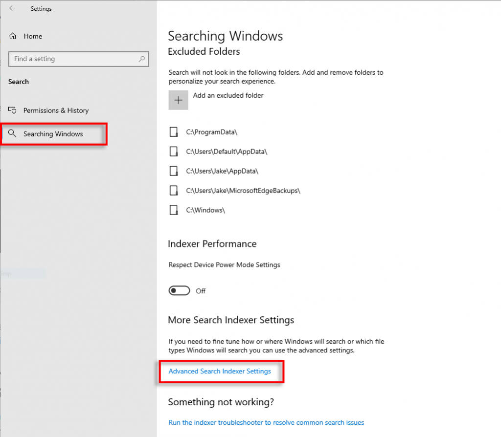Screen dimensions: 501x437
Task: Select the C:\Users\Jake\AppData\ excluded folder
Action: point(222,171)
